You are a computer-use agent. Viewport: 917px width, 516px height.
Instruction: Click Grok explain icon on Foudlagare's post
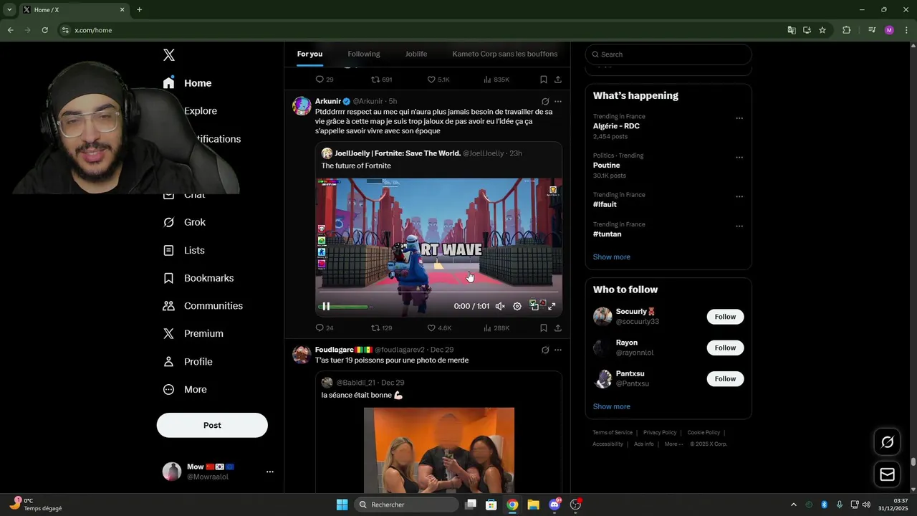click(545, 350)
